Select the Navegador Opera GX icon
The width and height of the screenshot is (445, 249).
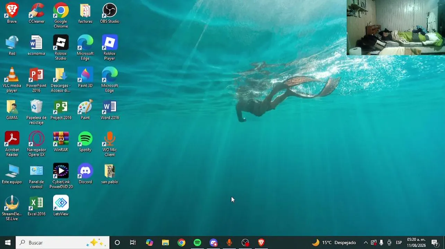click(x=36, y=144)
